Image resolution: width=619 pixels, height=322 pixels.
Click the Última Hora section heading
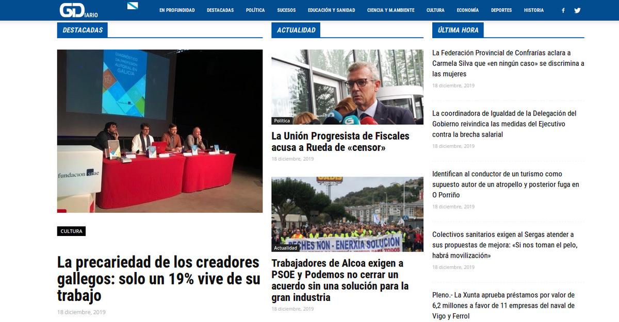pyautogui.click(x=458, y=30)
